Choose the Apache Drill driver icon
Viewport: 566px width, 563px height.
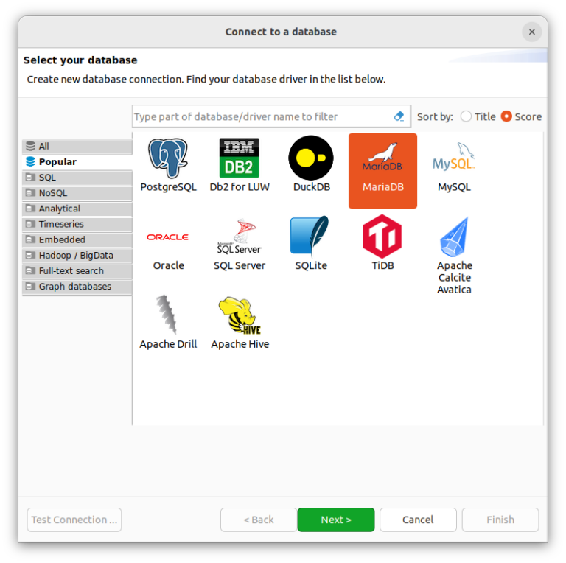pyautogui.click(x=168, y=316)
